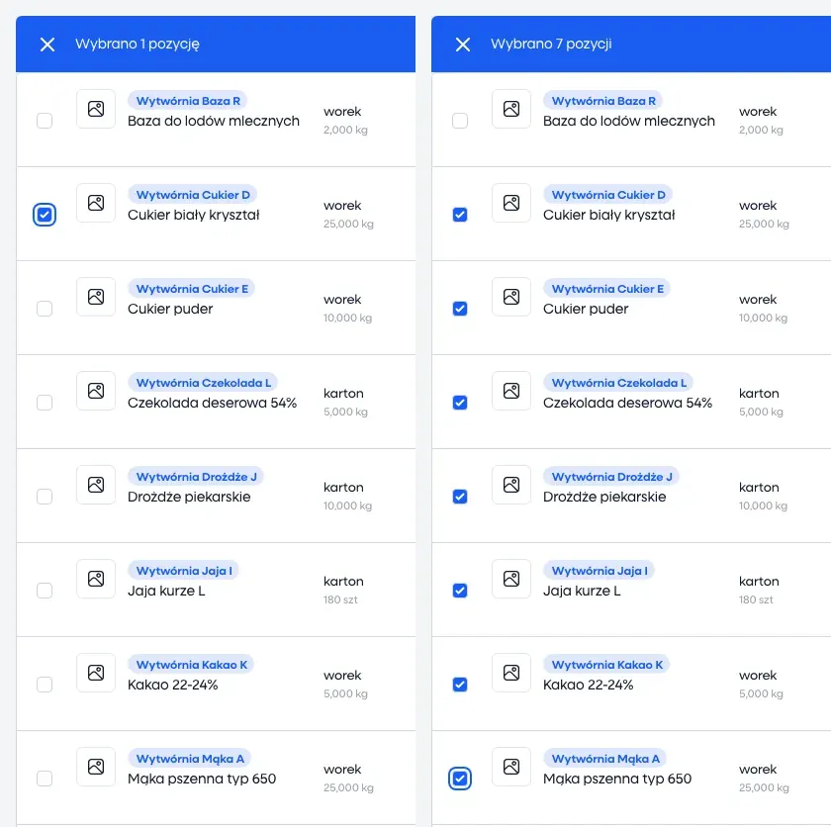The width and height of the screenshot is (831, 827).
Task: Check Baza do lodów mlecznych in left panel
Action: [45, 121]
